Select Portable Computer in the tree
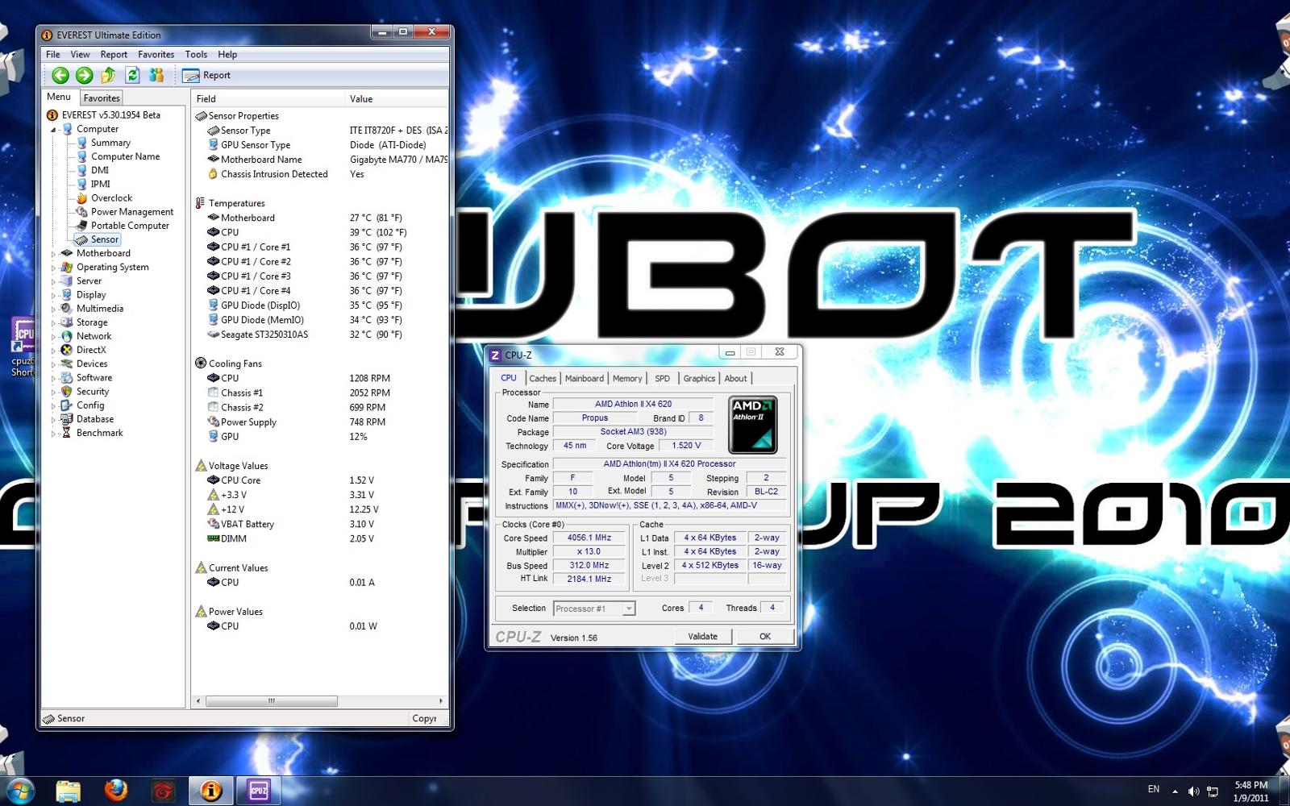 [x=130, y=226]
